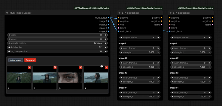Click the image_2 output socket dot

[109, 24]
